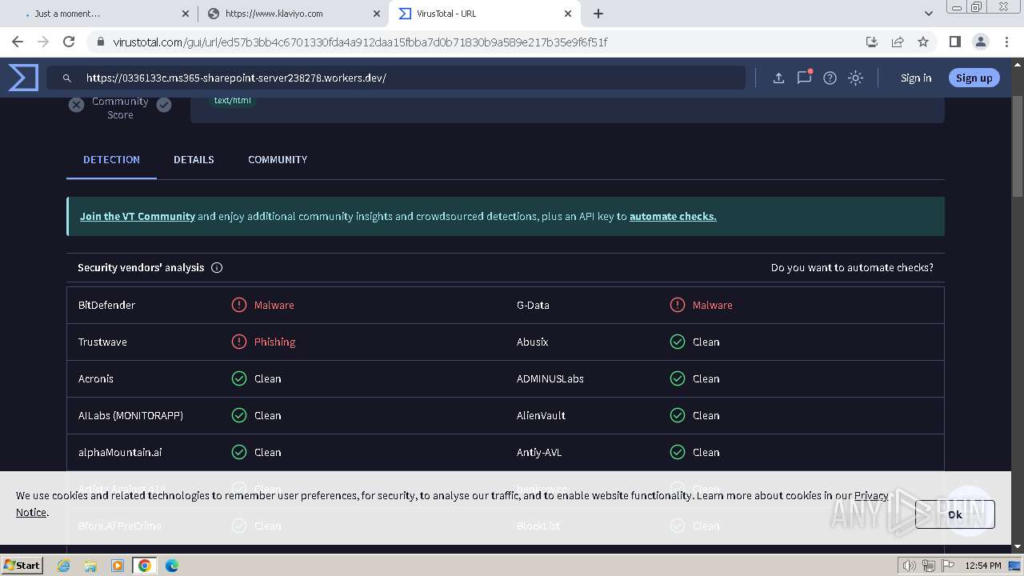The image size is (1024, 576).
Task: Click the BitDefender Malware alert icon
Action: 239,305
